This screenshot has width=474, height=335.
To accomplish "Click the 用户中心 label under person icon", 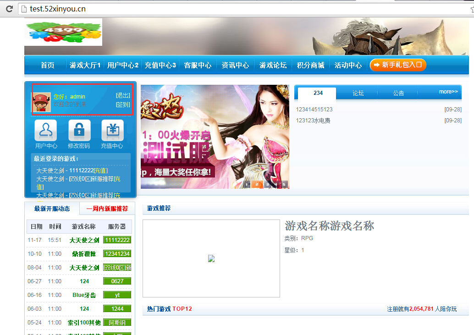I will click(46, 146).
